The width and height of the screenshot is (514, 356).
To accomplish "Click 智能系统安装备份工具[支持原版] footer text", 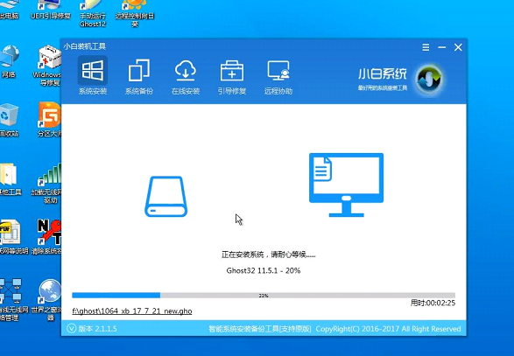I will (260, 329).
